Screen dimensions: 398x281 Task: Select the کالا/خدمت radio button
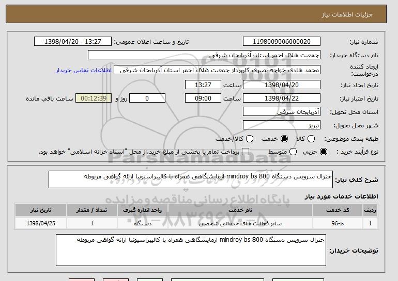point(250,139)
